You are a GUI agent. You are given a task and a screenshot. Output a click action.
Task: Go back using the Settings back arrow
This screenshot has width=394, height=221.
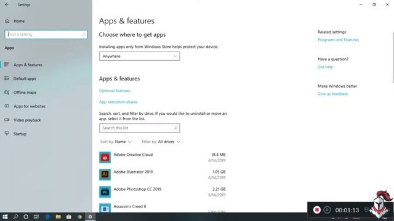pyautogui.click(x=7, y=4)
